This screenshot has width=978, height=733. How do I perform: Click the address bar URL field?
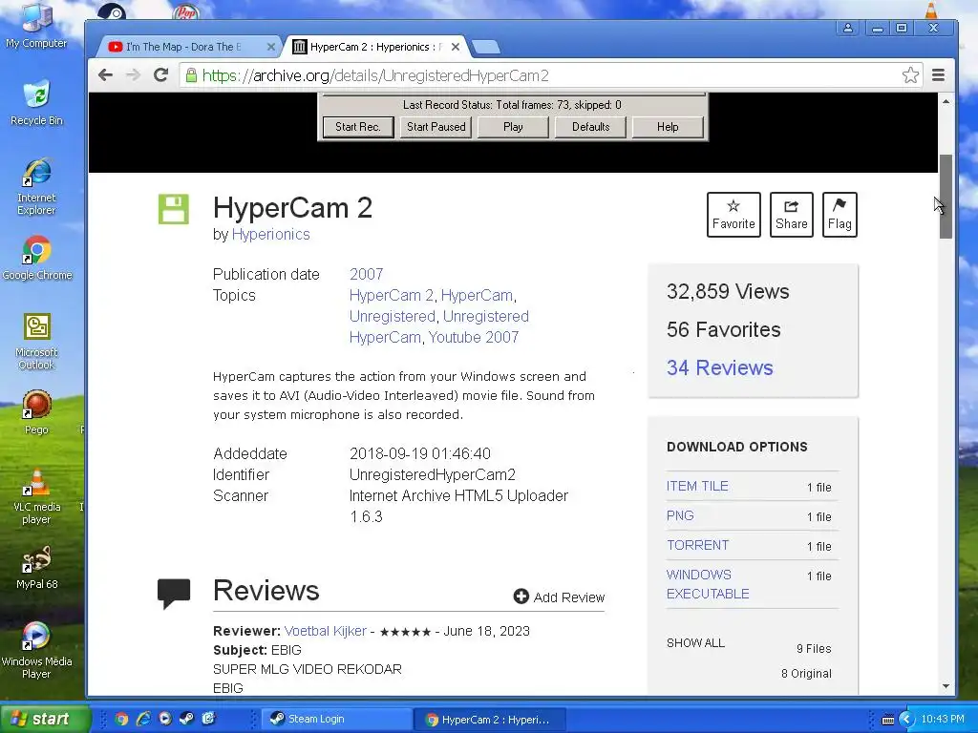tap(542, 75)
